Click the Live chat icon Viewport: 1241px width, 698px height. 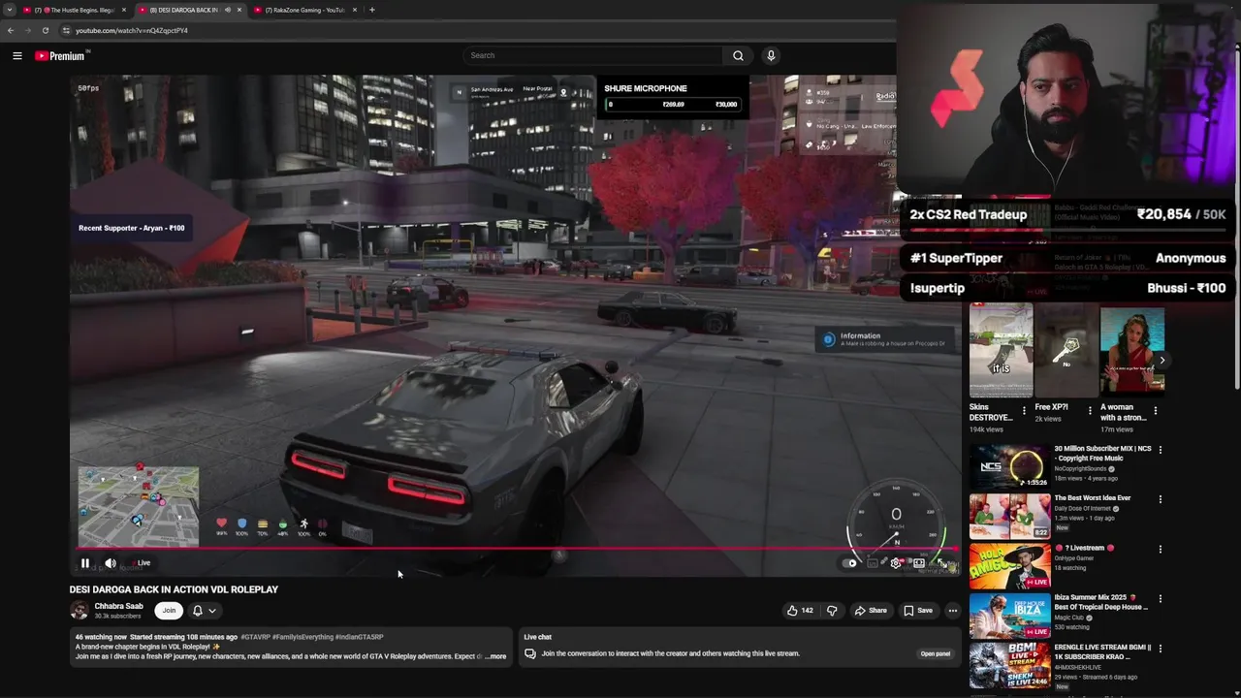point(530,653)
